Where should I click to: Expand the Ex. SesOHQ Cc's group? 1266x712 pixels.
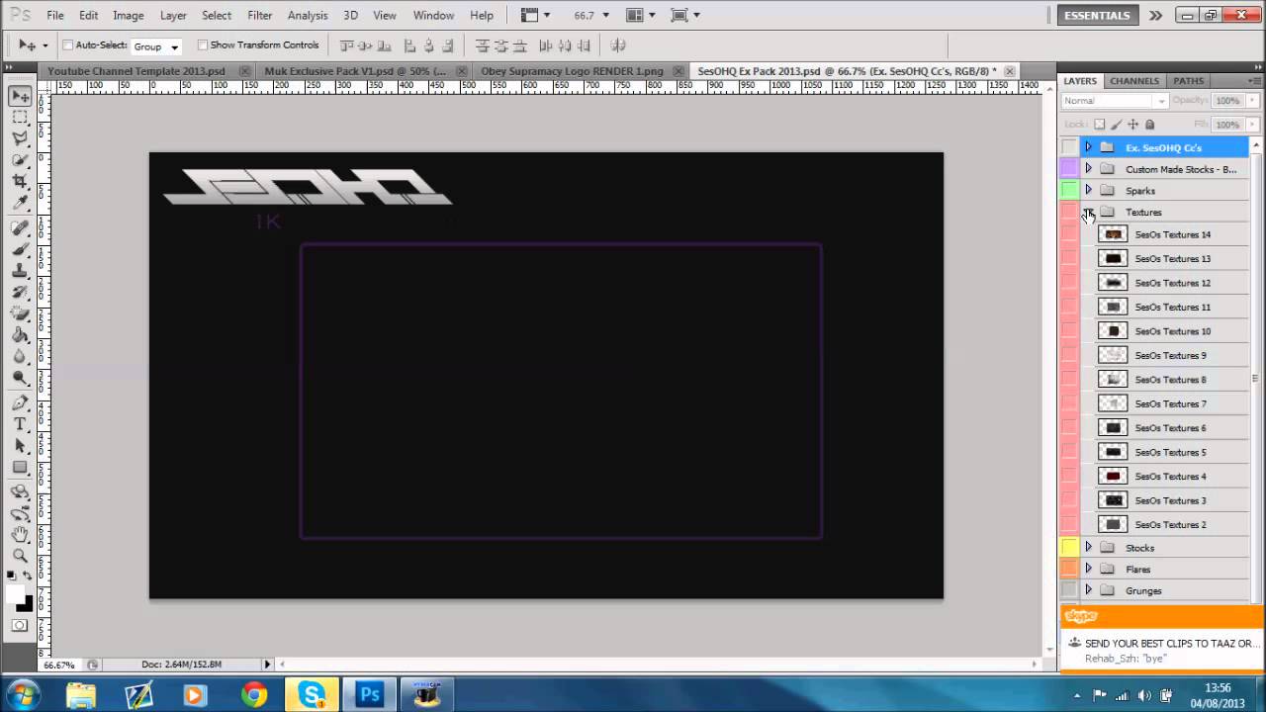[1088, 147]
